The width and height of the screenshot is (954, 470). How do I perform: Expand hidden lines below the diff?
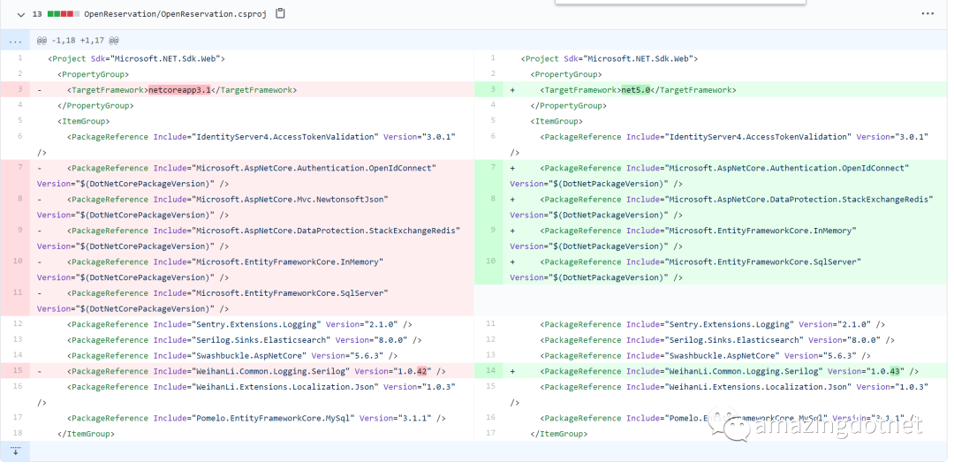[15, 451]
